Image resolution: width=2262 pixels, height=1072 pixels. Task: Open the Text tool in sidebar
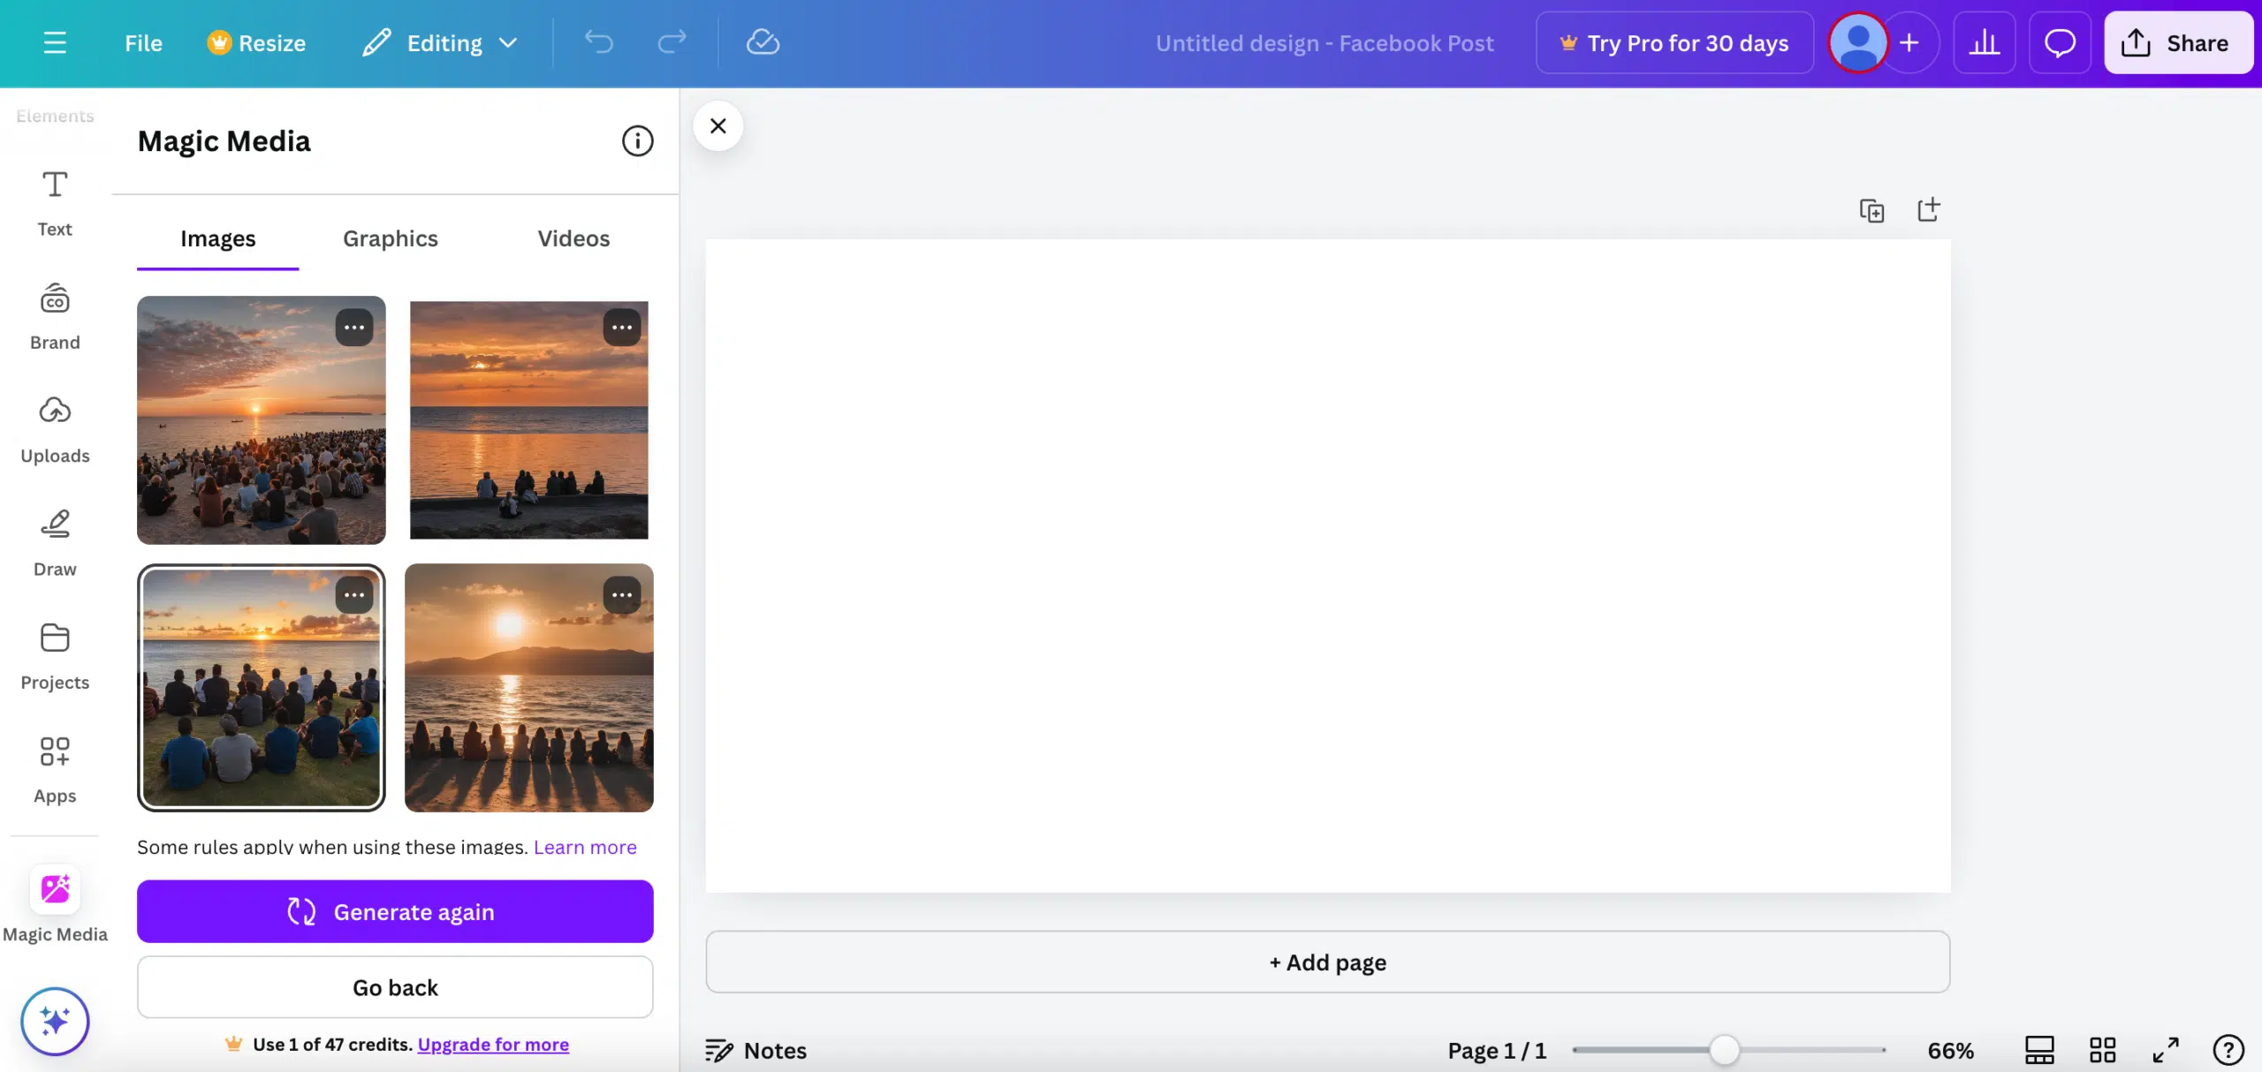pyautogui.click(x=55, y=203)
